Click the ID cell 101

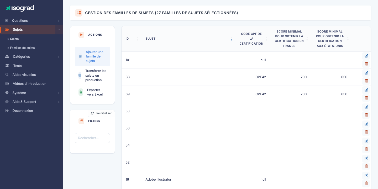point(128,60)
